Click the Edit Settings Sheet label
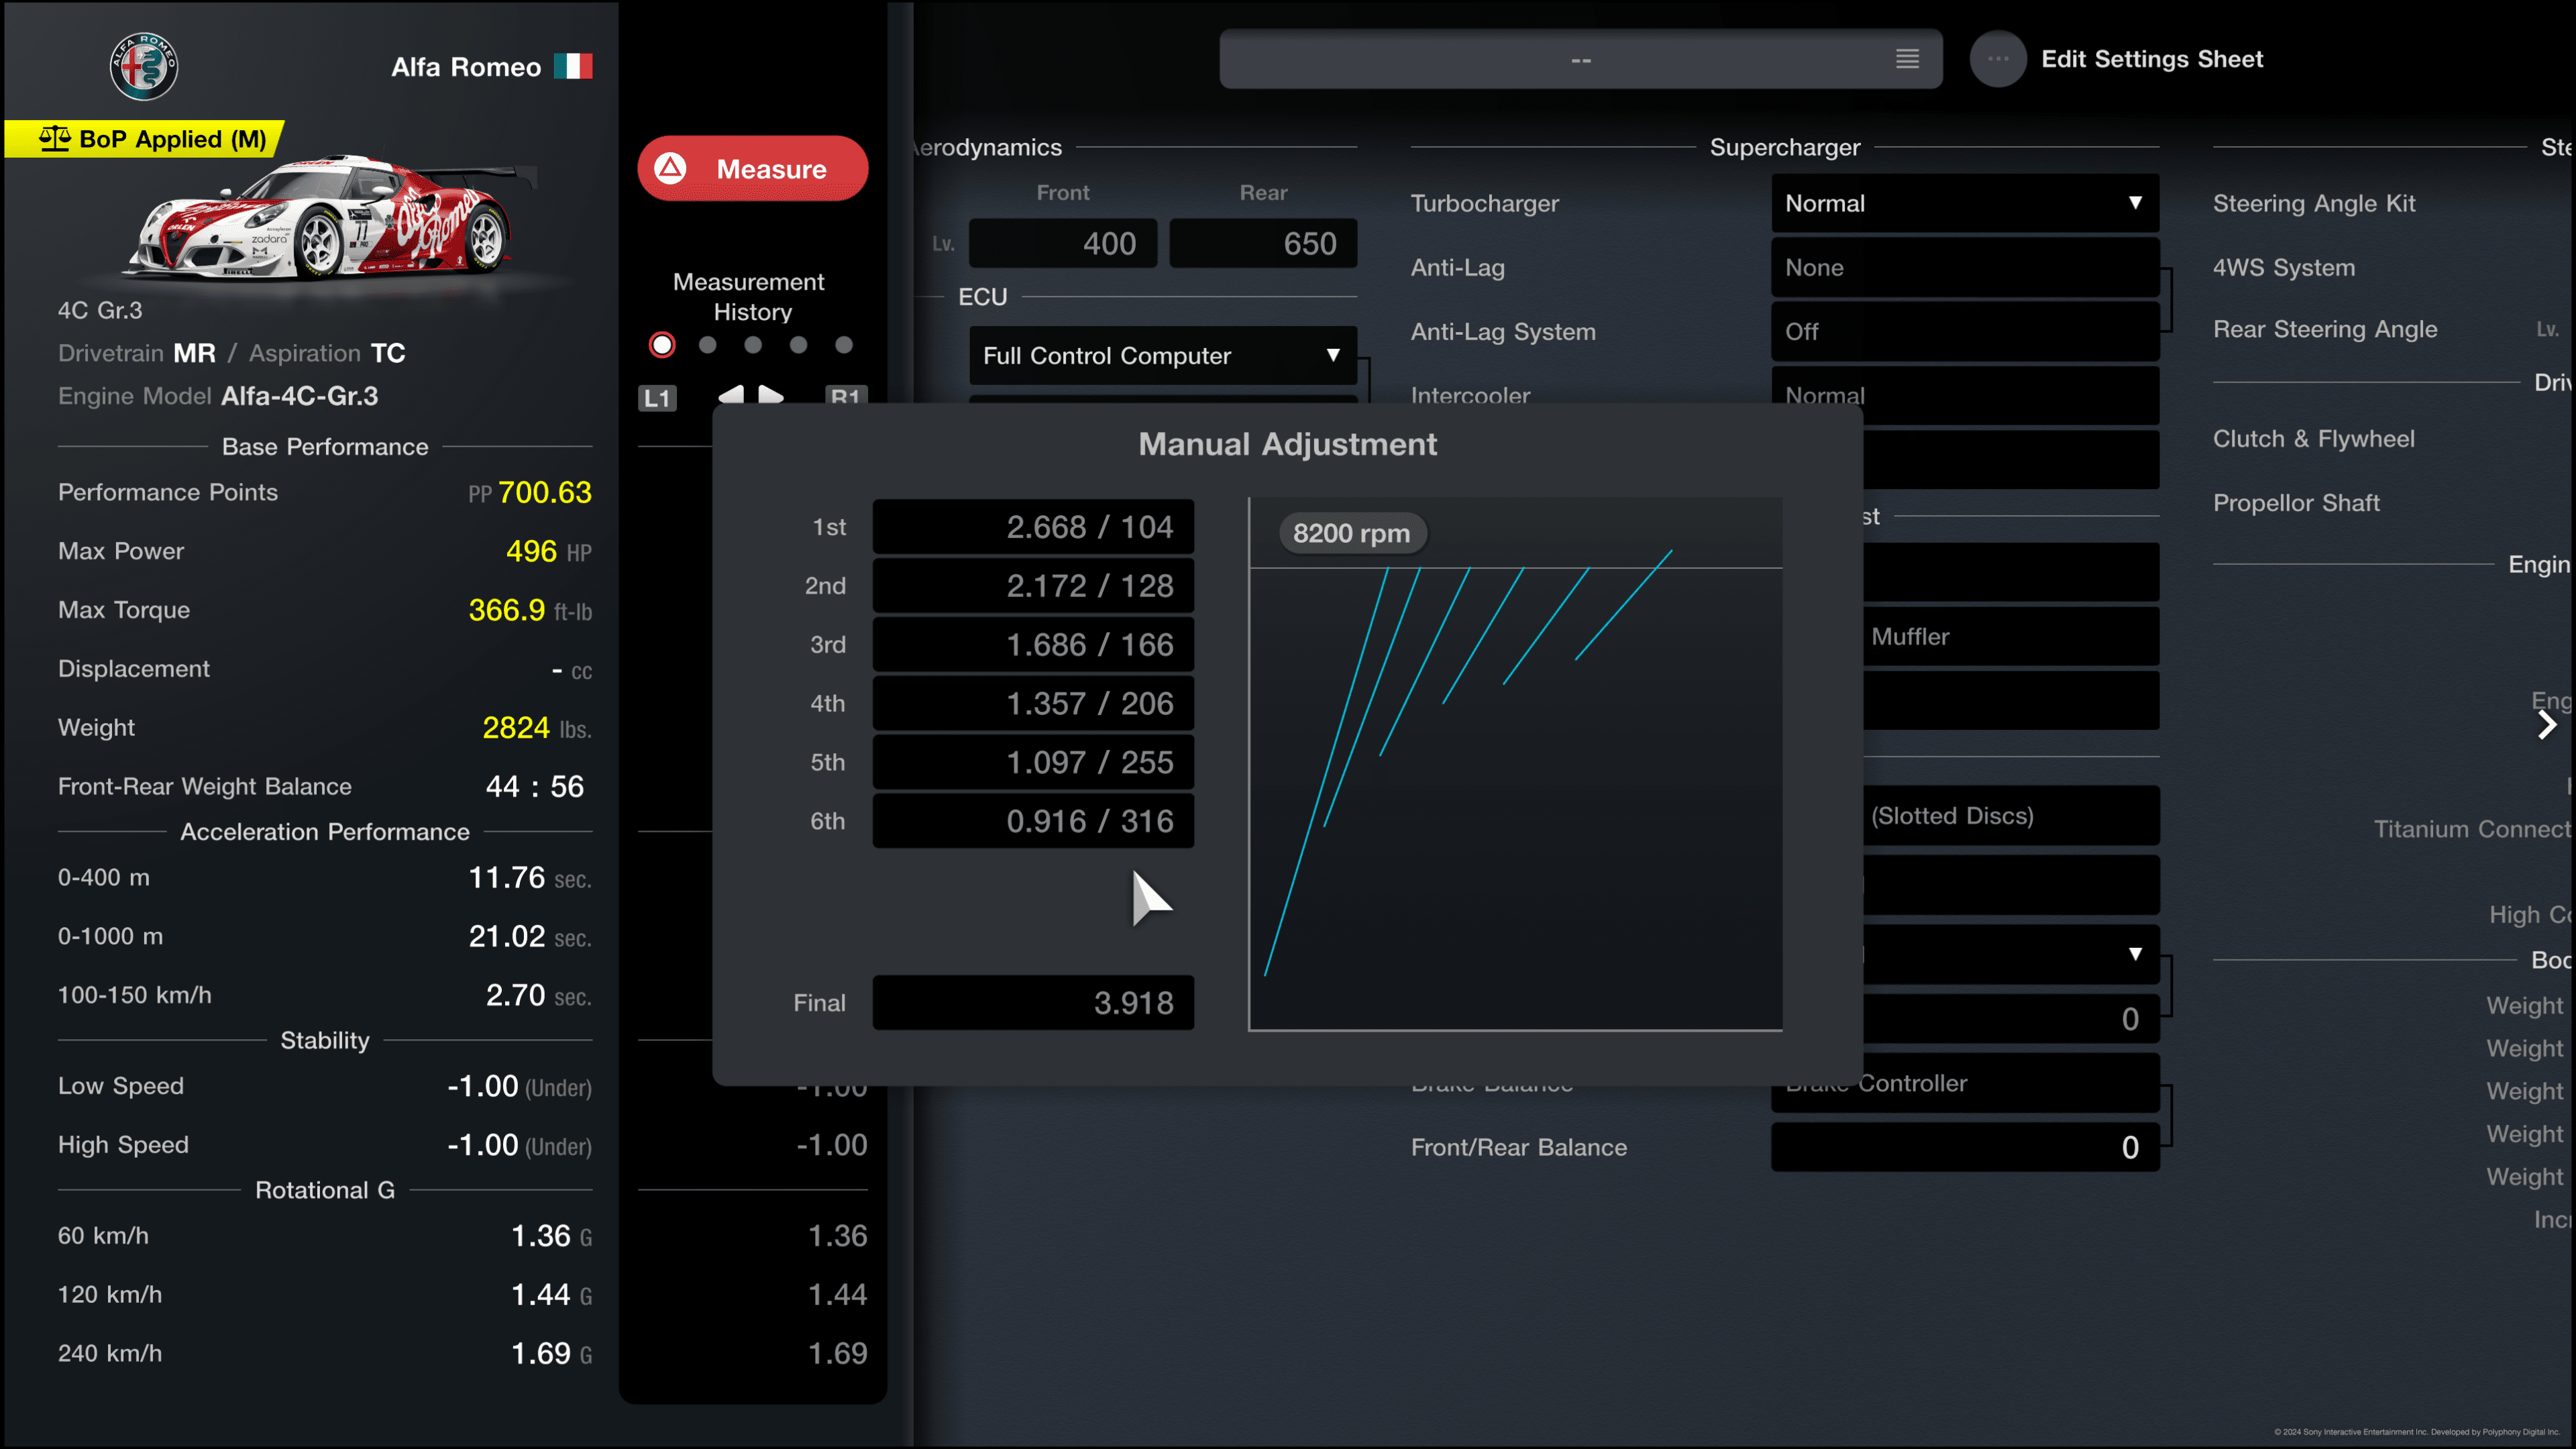The height and width of the screenshot is (1449, 2576). tap(2152, 59)
